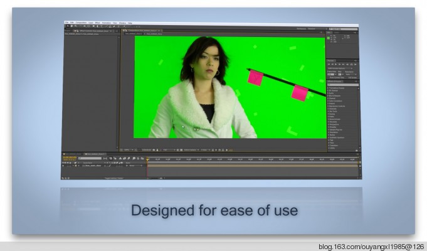Viewport: 427px width, 251px height.
Task: Toggle video visibility for the timeline layer
Action: point(63,166)
